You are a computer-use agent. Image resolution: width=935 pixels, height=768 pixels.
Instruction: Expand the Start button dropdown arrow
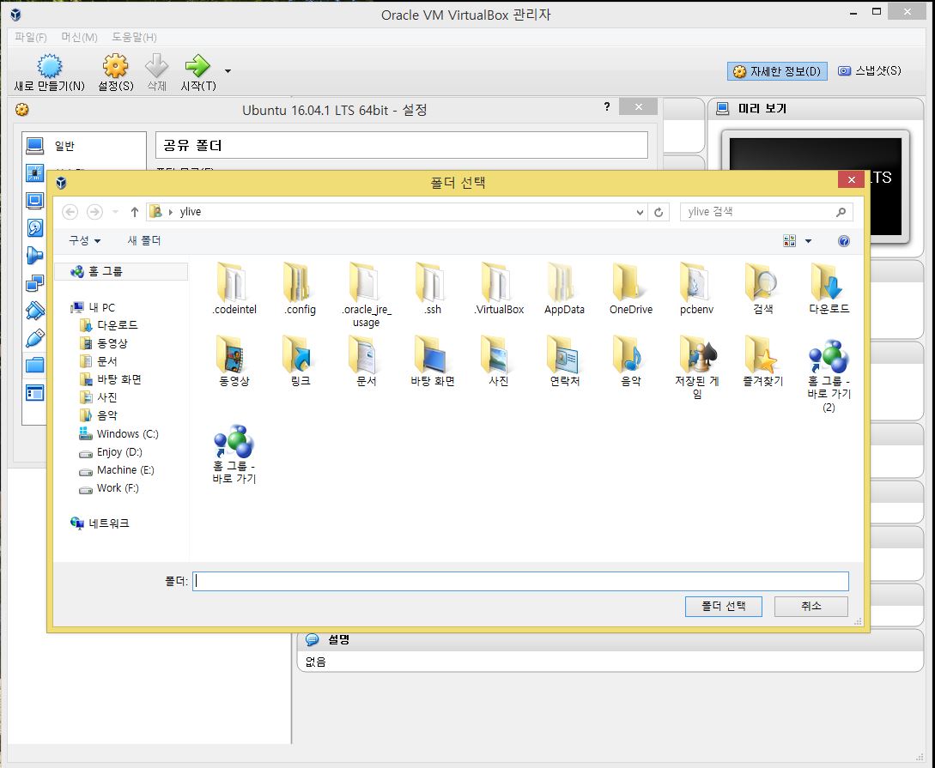pyautogui.click(x=228, y=70)
